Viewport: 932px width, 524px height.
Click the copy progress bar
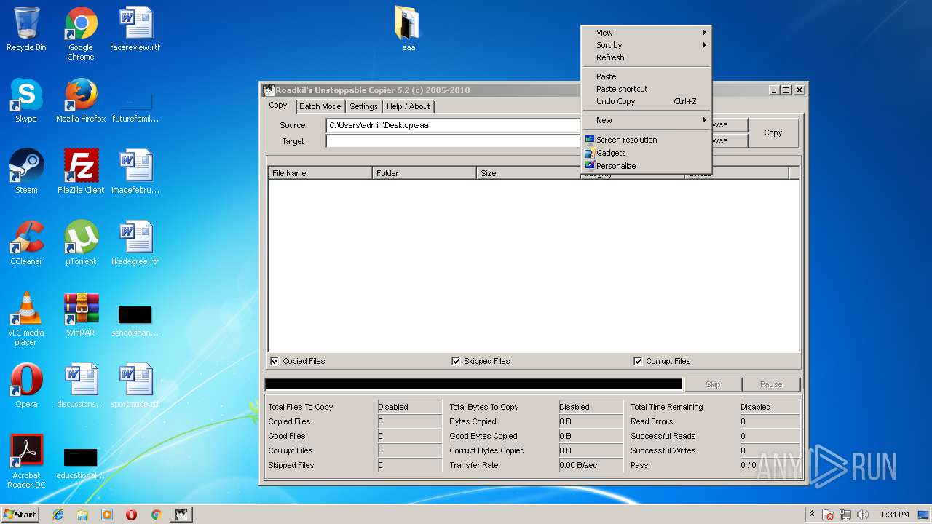[x=473, y=384]
